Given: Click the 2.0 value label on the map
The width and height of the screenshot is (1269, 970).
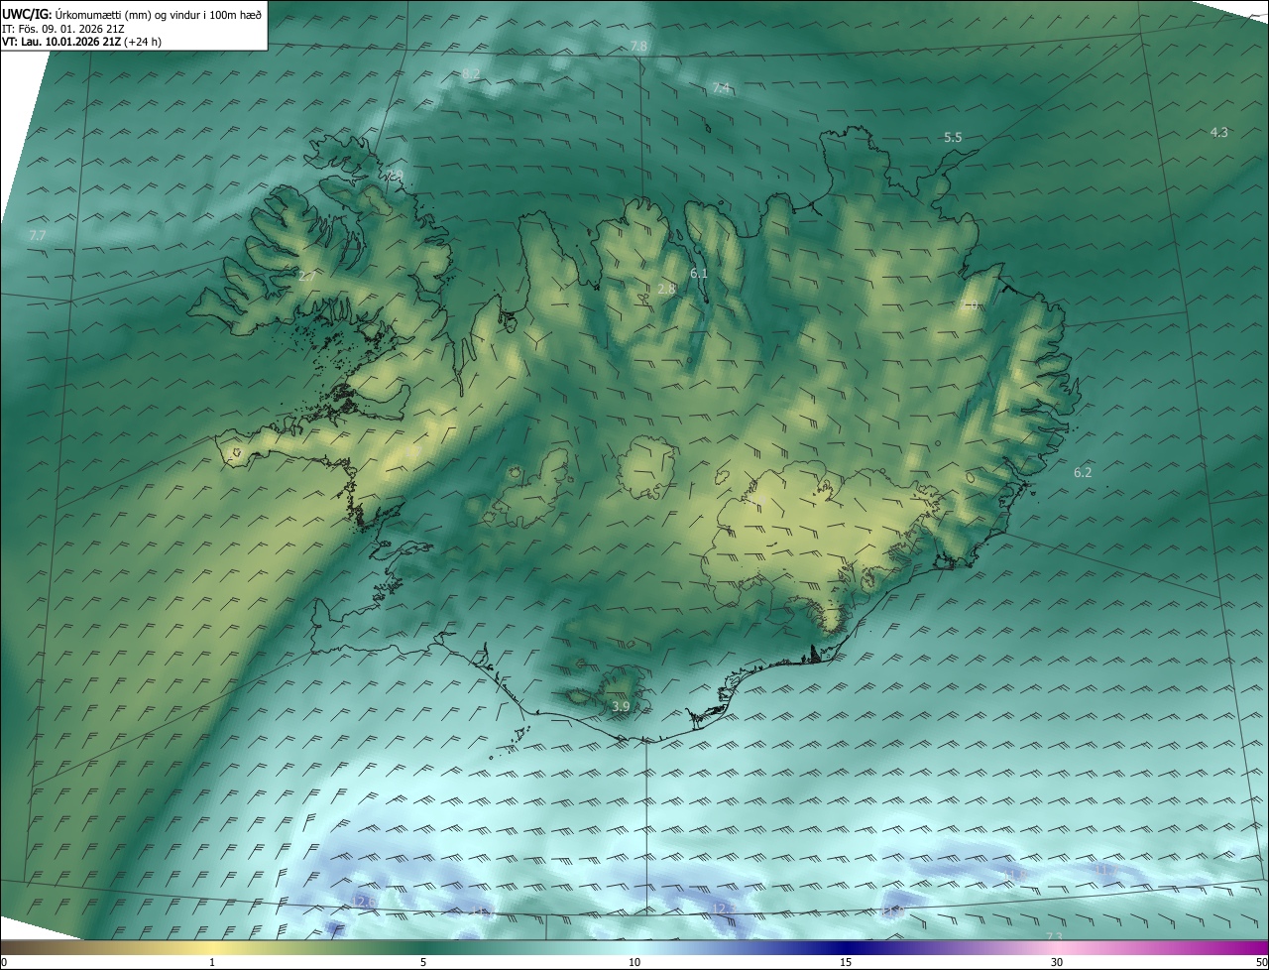Looking at the screenshot, I should (x=971, y=305).
